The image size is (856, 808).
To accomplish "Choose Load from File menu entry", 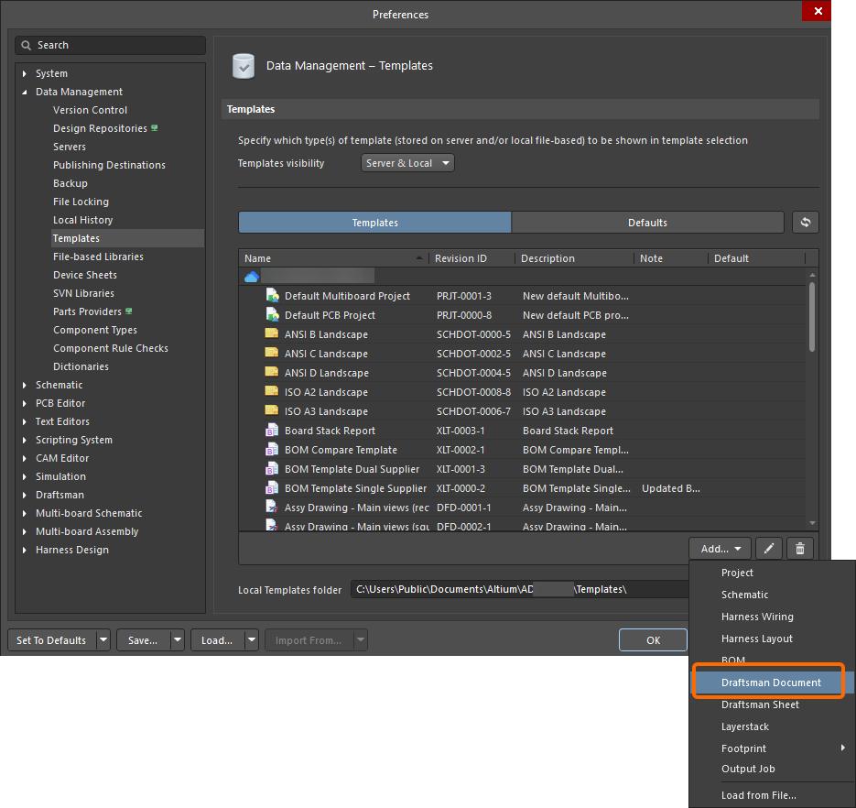I will 758,795.
